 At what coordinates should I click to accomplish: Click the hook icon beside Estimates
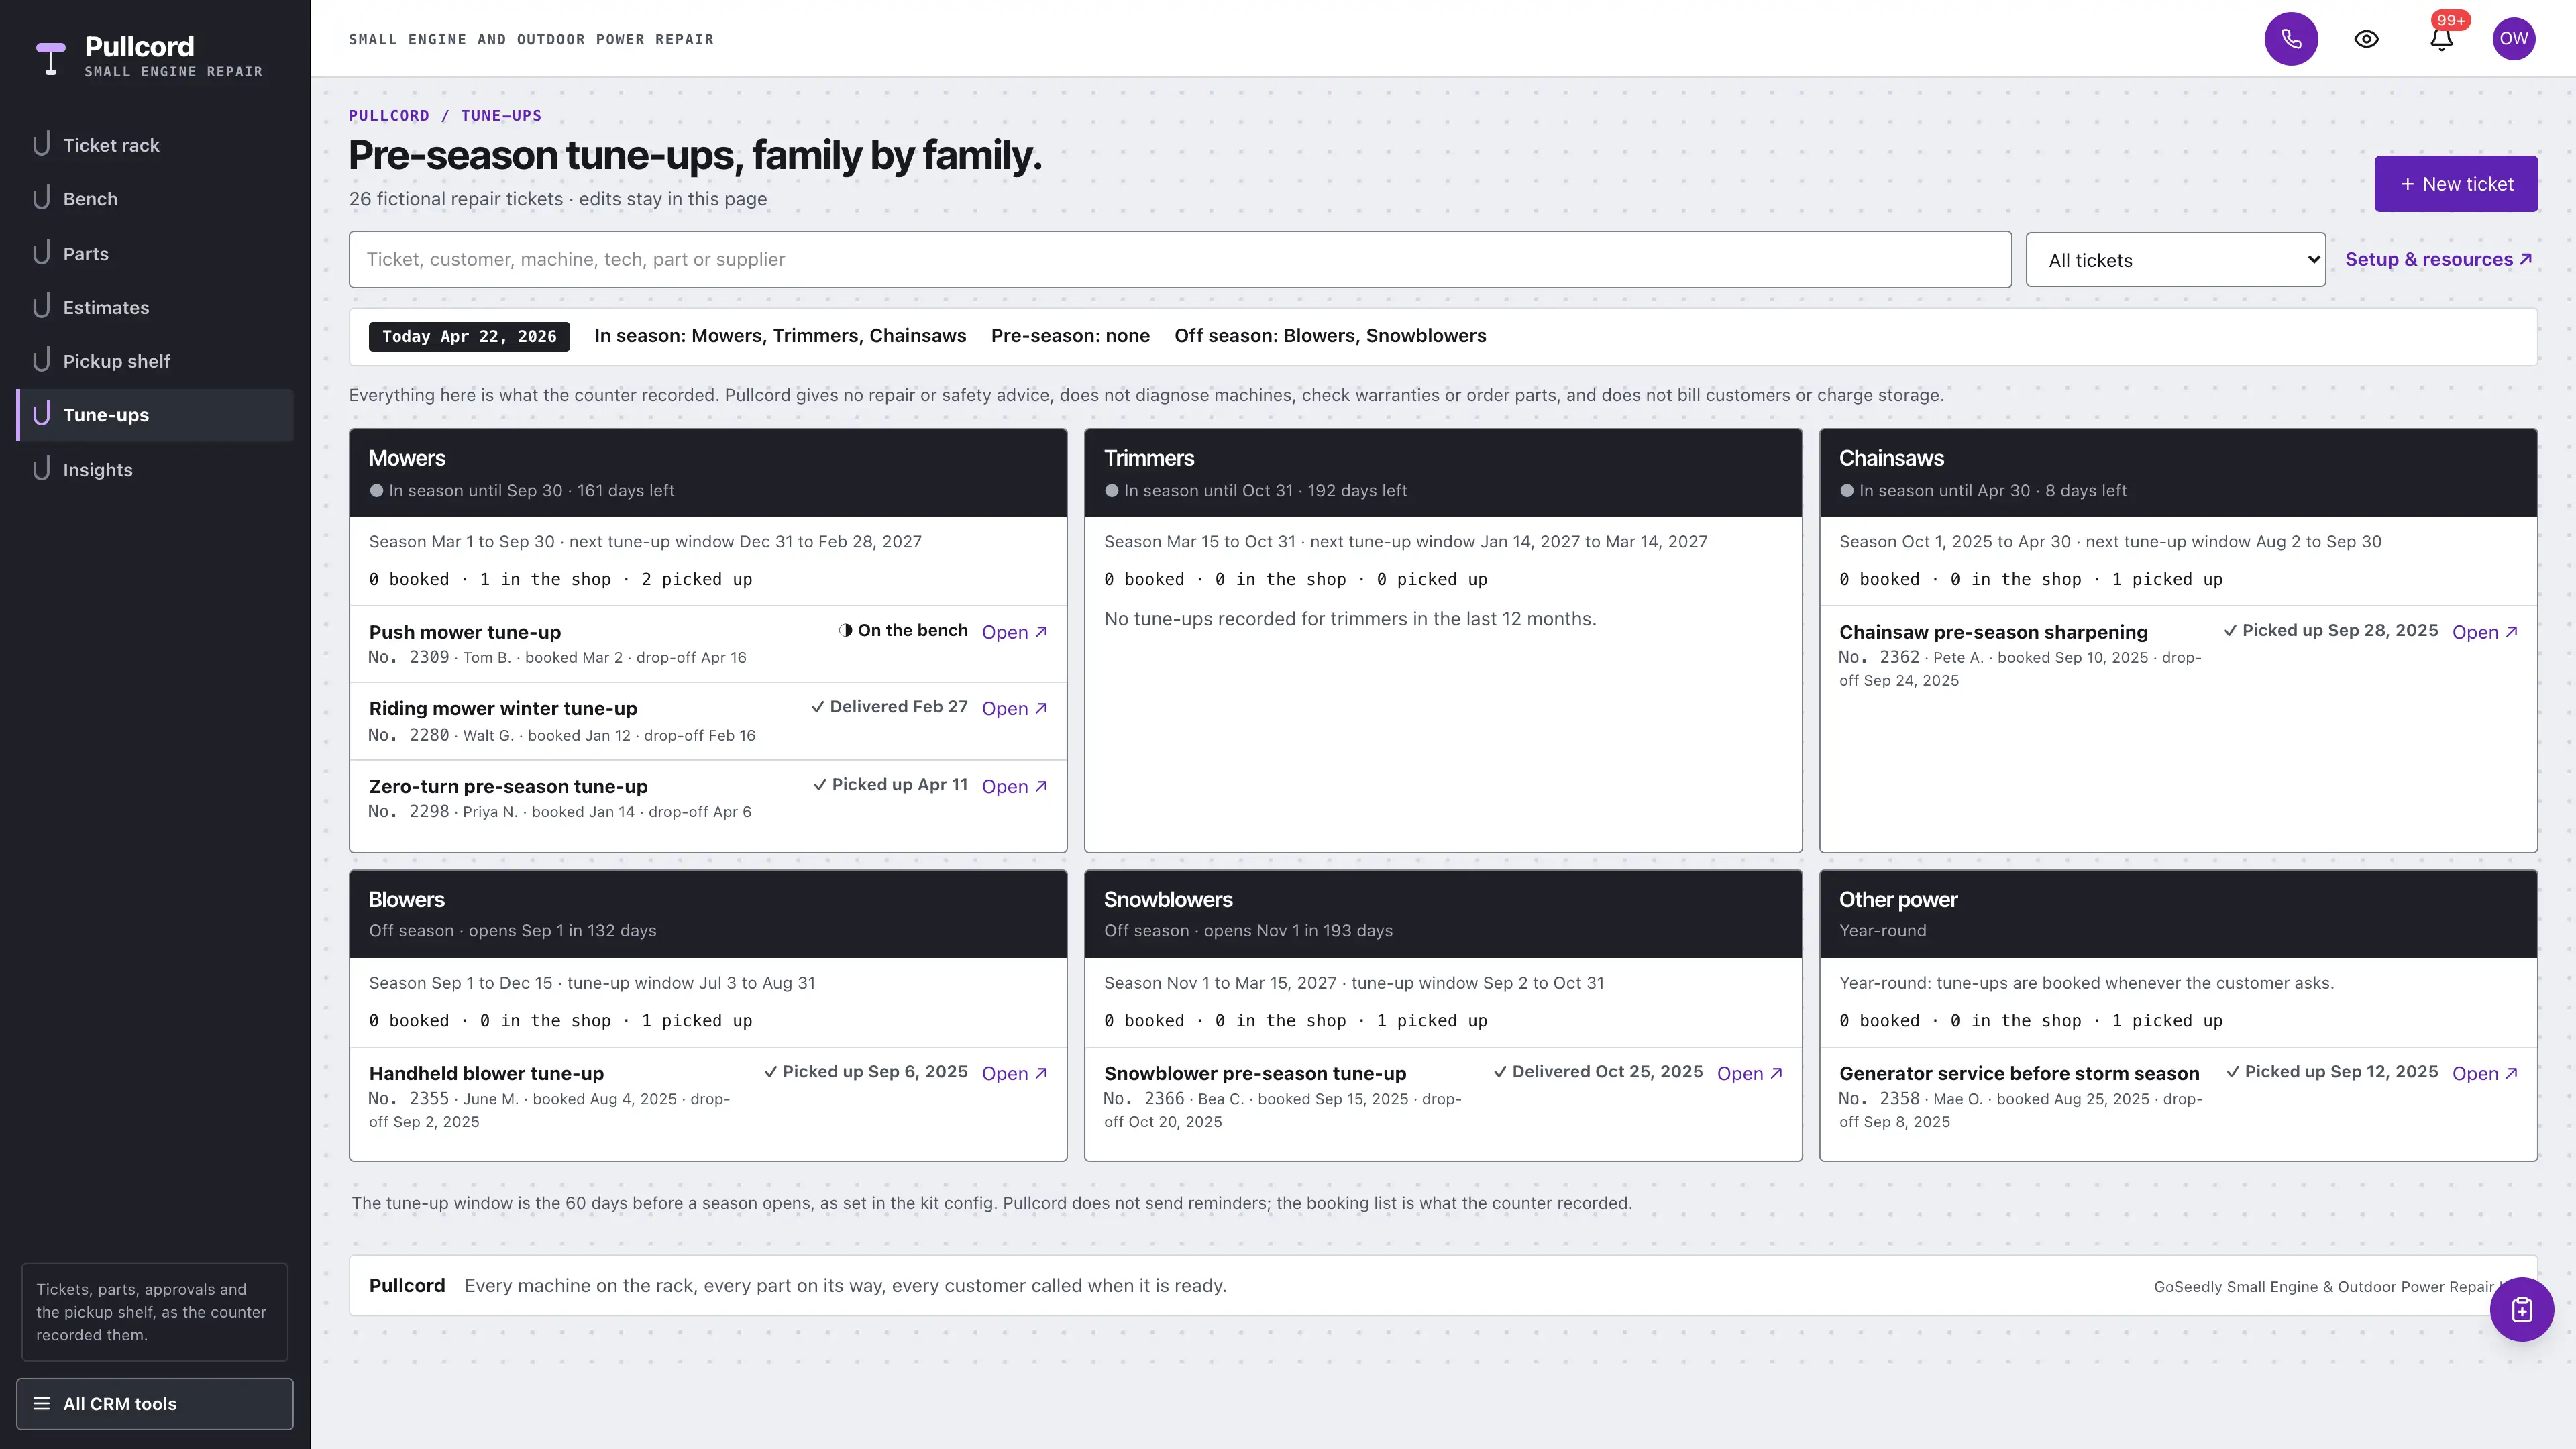coord(41,307)
